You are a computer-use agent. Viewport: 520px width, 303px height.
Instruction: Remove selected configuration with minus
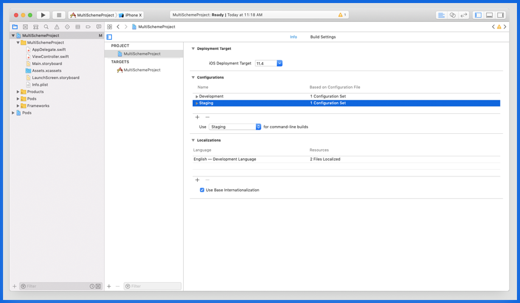tap(207, 117)
